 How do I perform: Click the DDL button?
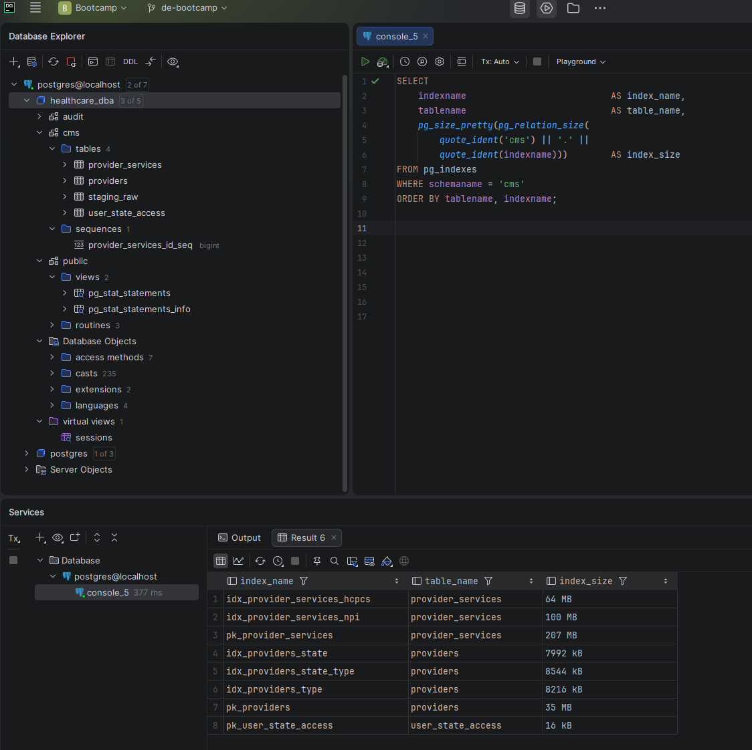pos(130,61)
